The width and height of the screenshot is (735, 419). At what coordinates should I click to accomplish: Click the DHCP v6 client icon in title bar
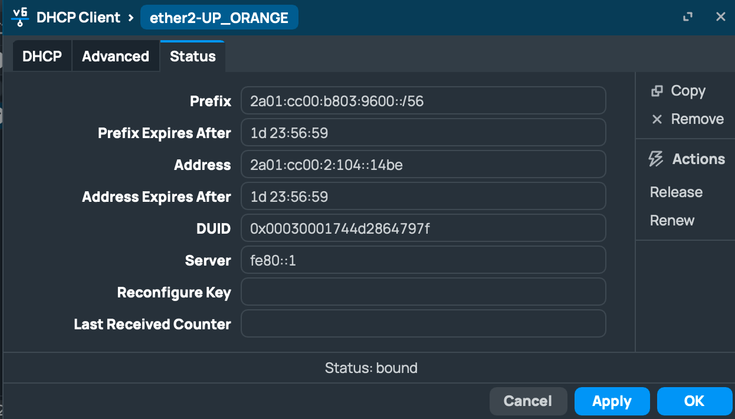tap(20, 18)
